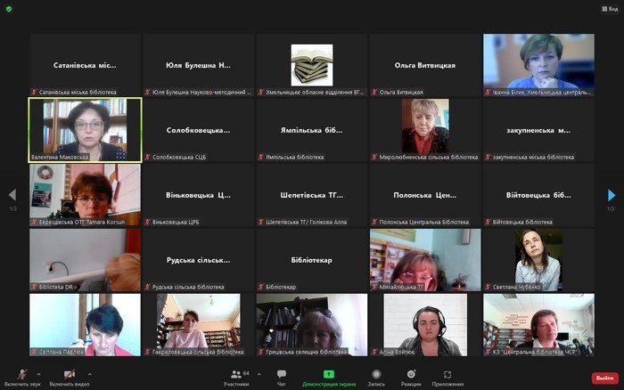Screen dimensions: 624x390
Task: Select the Валентина Маковська speaker video tile
Action: (x=85, y=130)
